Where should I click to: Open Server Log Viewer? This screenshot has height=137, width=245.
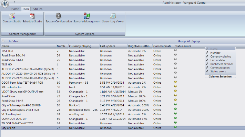coord(113,18)
